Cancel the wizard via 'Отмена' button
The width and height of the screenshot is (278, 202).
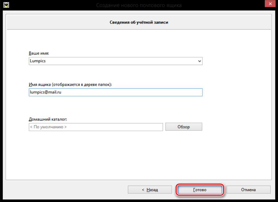tap(248, 190)
